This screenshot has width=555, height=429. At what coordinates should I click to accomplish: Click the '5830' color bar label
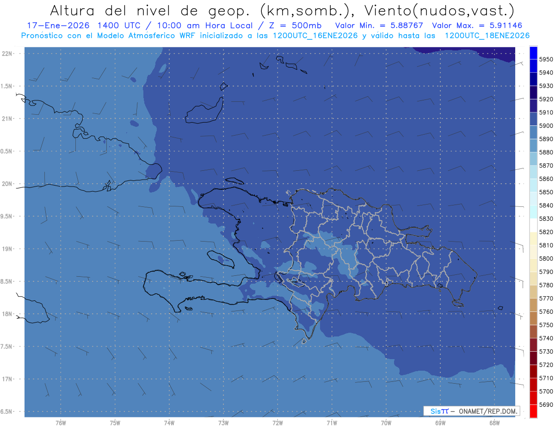(x=546, y=218)
